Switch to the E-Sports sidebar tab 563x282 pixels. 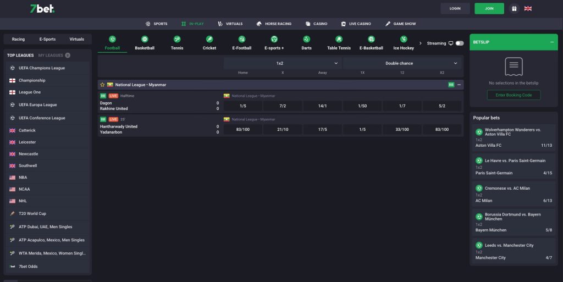click(47, 39)
